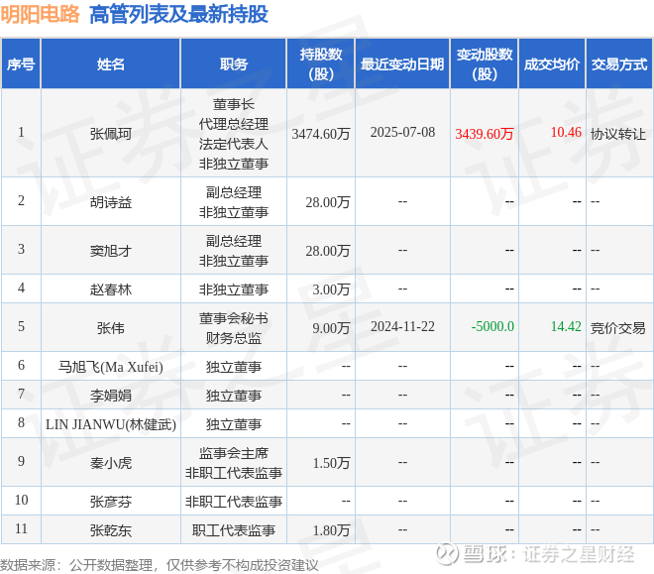Click the 职务 column header
The width and height of the screenshot is (654, 574).
click(234, 63)
